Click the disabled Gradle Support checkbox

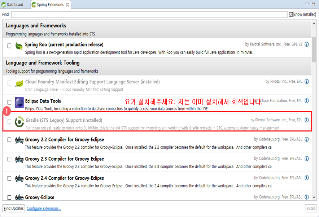(x=9, y=122)
